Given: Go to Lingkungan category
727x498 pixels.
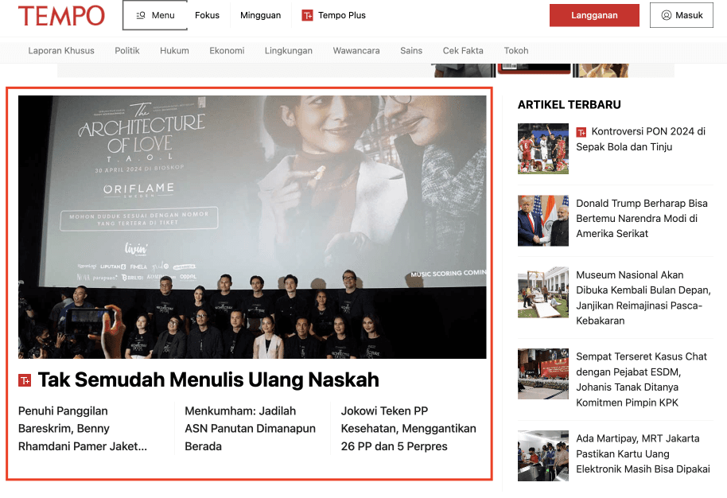Looking at the screenshot, I should pos(289,51).
